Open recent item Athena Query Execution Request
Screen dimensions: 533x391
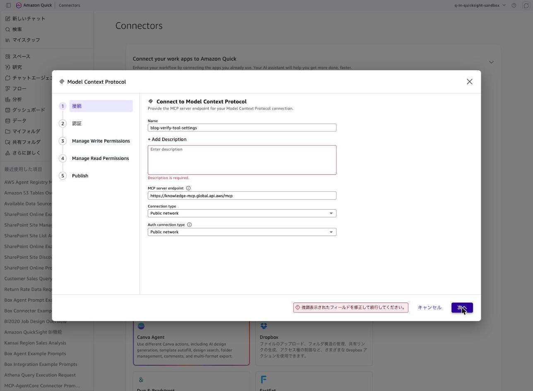(40, 375)
